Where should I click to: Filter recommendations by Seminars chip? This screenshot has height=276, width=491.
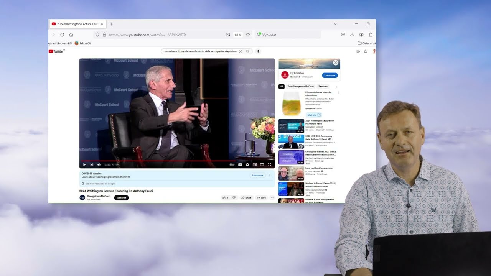point(323,87)
